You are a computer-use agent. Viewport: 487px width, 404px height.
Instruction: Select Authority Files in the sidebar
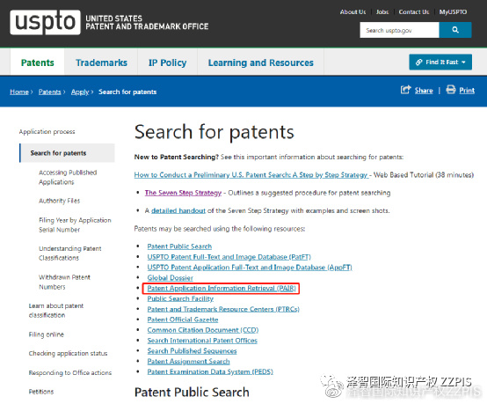click(59, 201)
